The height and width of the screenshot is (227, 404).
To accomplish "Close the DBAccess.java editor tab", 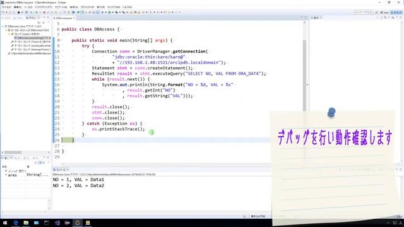I will coord(74,18).
